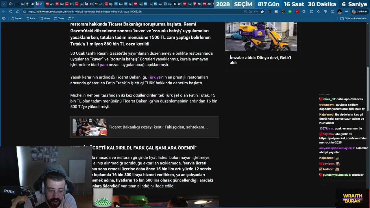Viewport: 370px width, 208px height.
Task: Switch to the 'İsra' tab
Action: 187,4
